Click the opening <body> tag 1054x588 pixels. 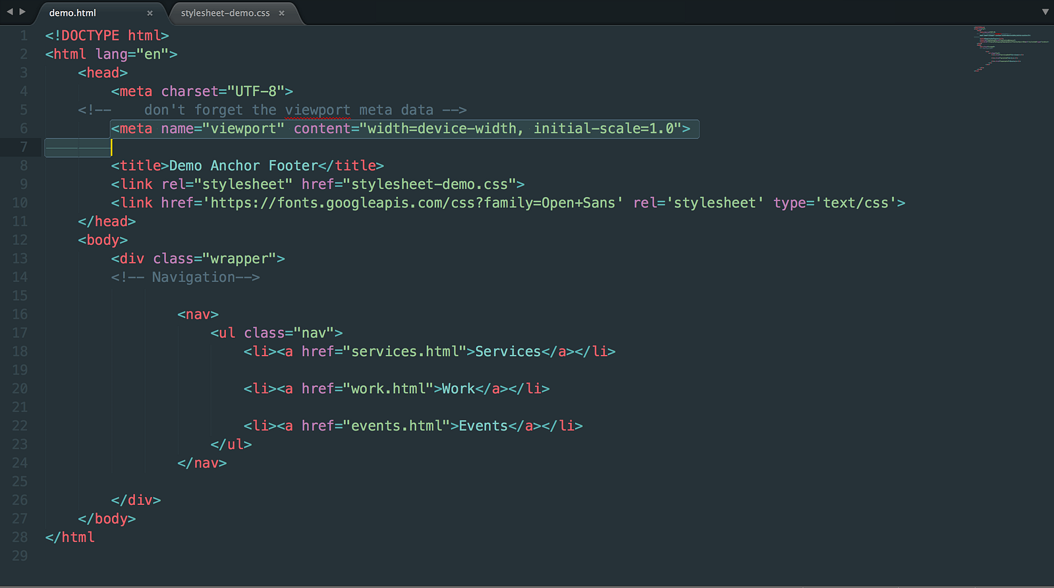(103, 240)
